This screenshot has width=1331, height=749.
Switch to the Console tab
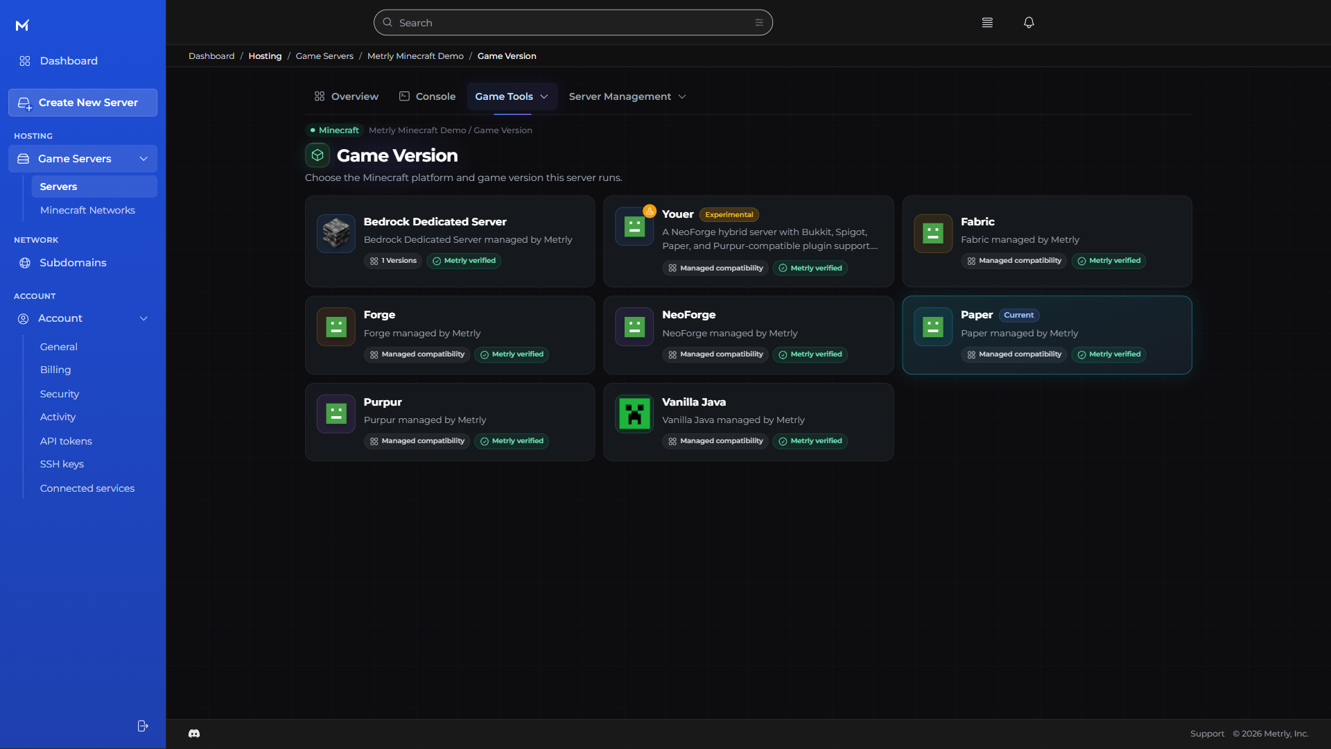coord(428,96)
